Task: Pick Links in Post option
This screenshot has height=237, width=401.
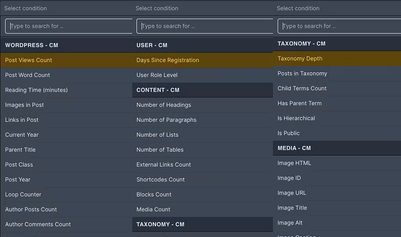Action: tap(66, 120)
